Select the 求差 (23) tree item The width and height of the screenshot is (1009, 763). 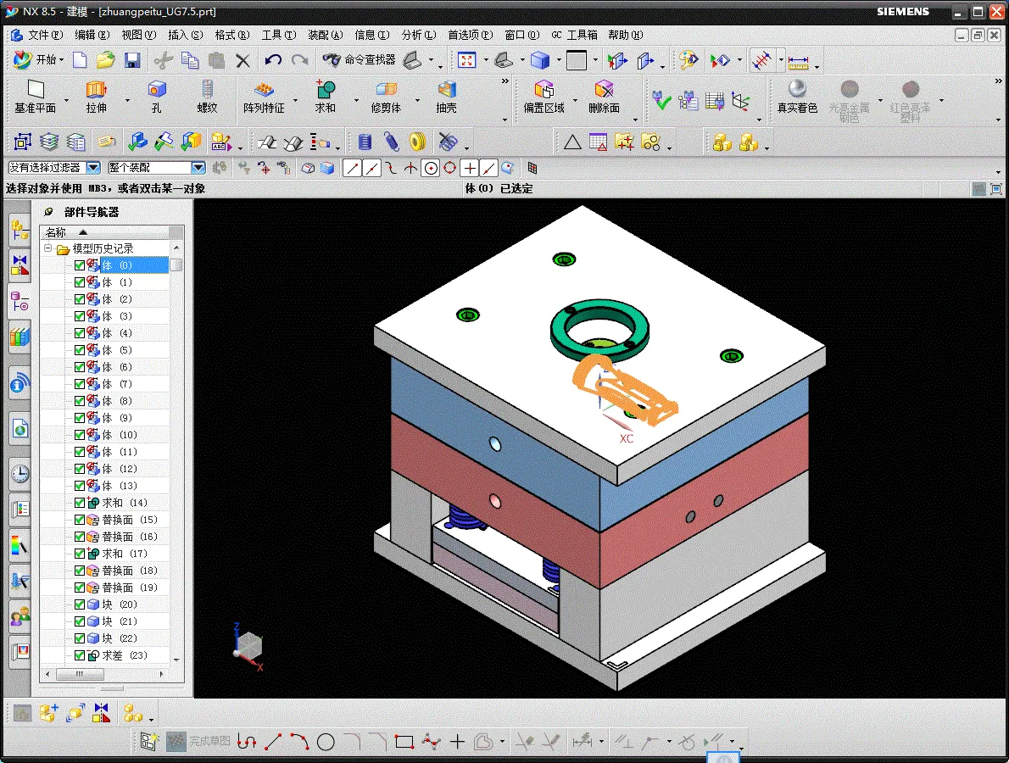pos(125,655)
